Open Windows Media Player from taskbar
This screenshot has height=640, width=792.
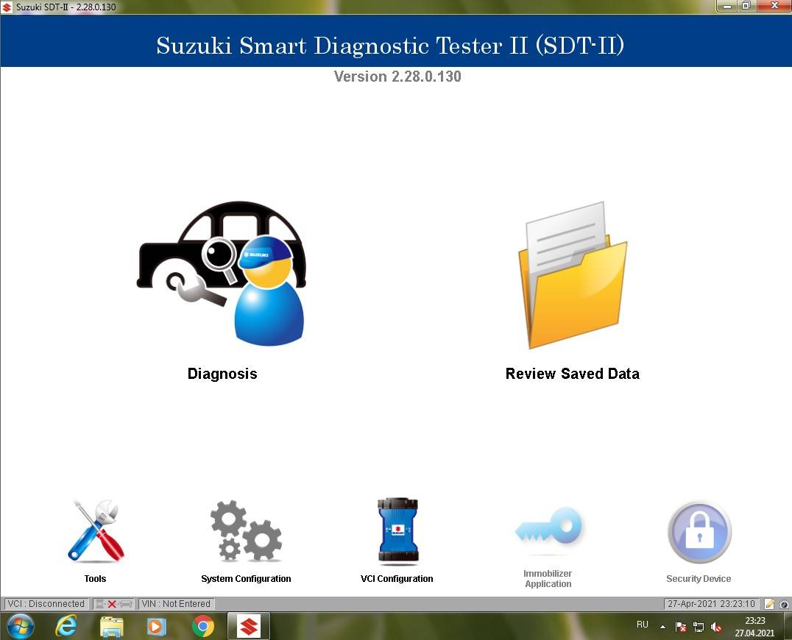pos(157,626)
